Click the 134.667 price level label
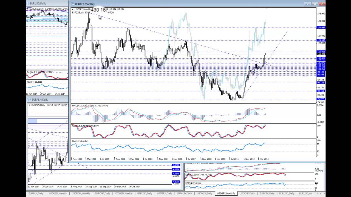Screen dimensions: 351x197 321,28
